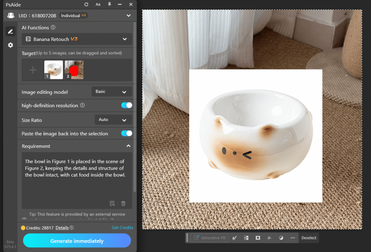This screenshot has width=371, height=252.
Task: Click Generate immediately
Action: [x=77, y=240]
